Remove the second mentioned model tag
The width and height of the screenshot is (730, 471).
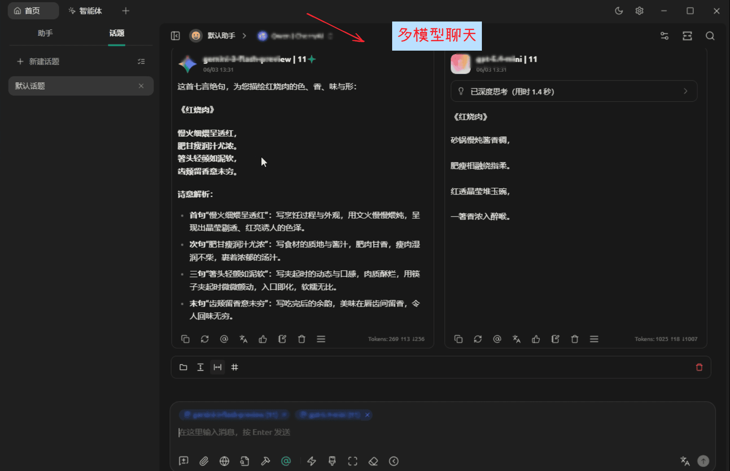click(x=367, y=415)
